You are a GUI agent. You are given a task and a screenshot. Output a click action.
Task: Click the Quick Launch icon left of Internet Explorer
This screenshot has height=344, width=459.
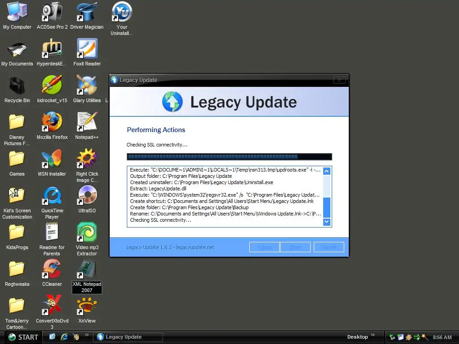52,337
